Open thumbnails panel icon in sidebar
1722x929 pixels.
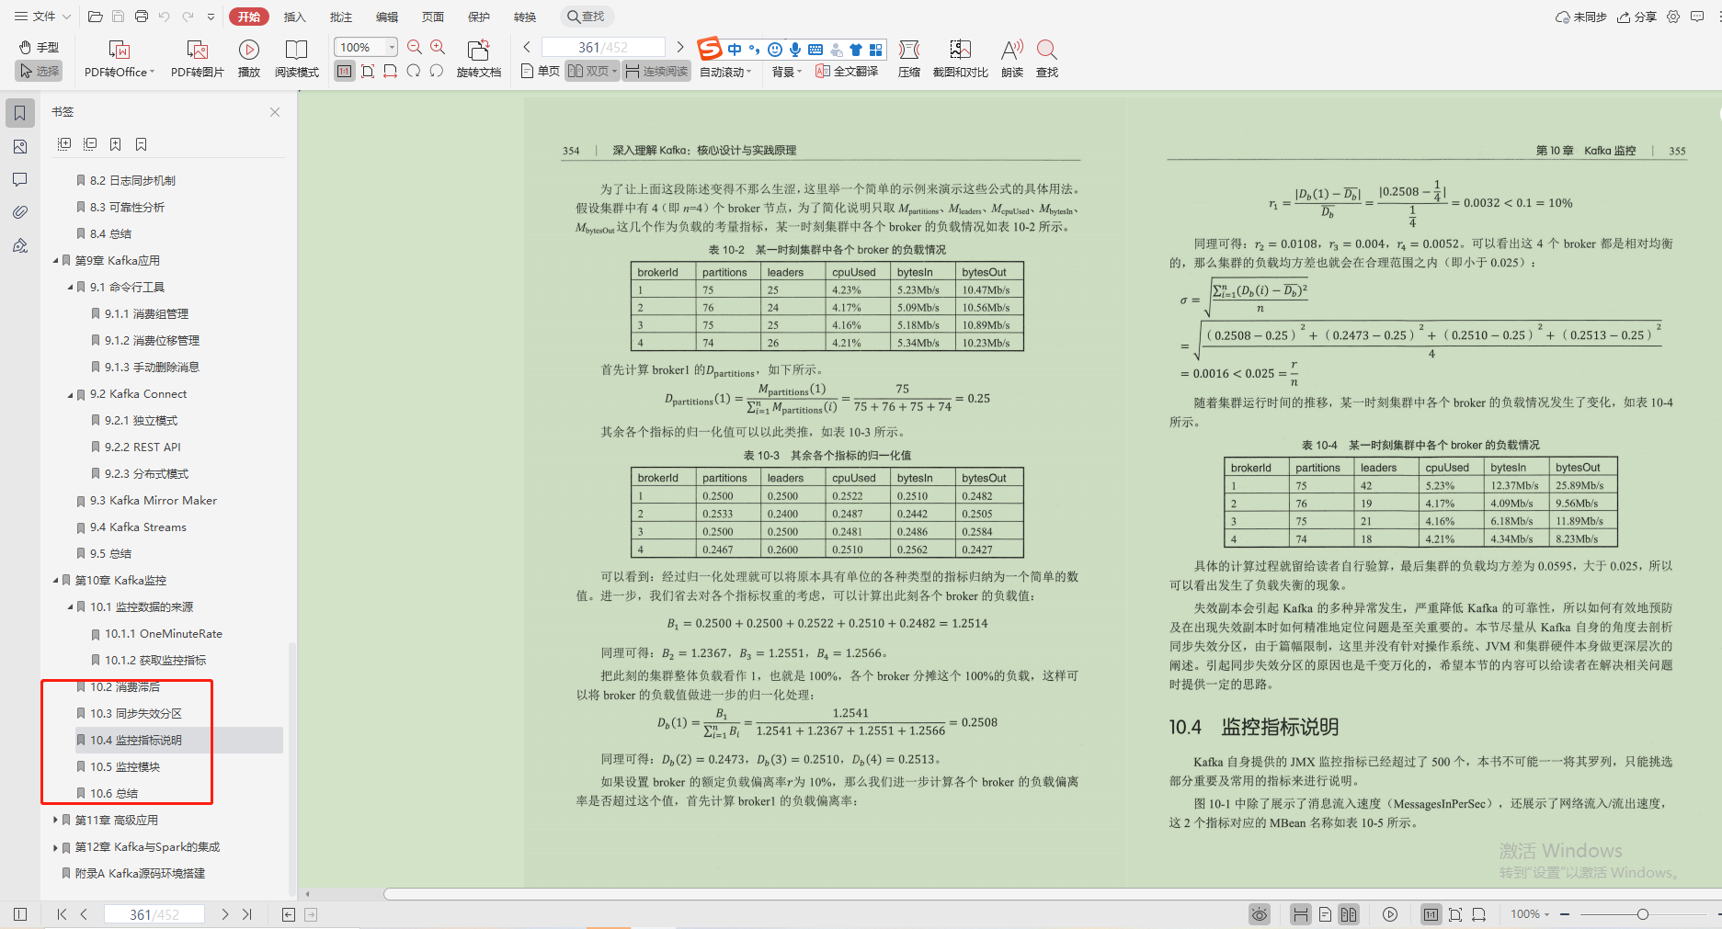20,146
